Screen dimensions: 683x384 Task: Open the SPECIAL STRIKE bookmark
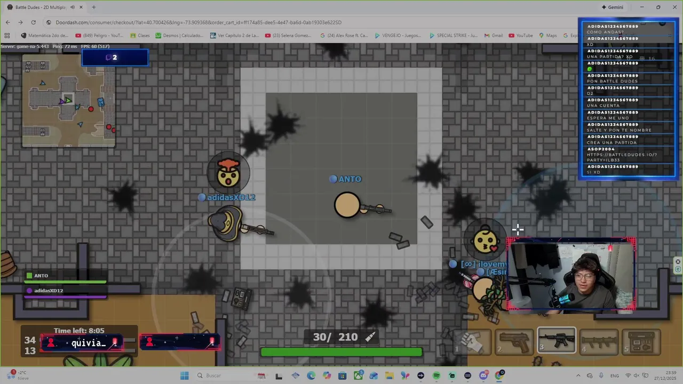(x=453, y=36)
